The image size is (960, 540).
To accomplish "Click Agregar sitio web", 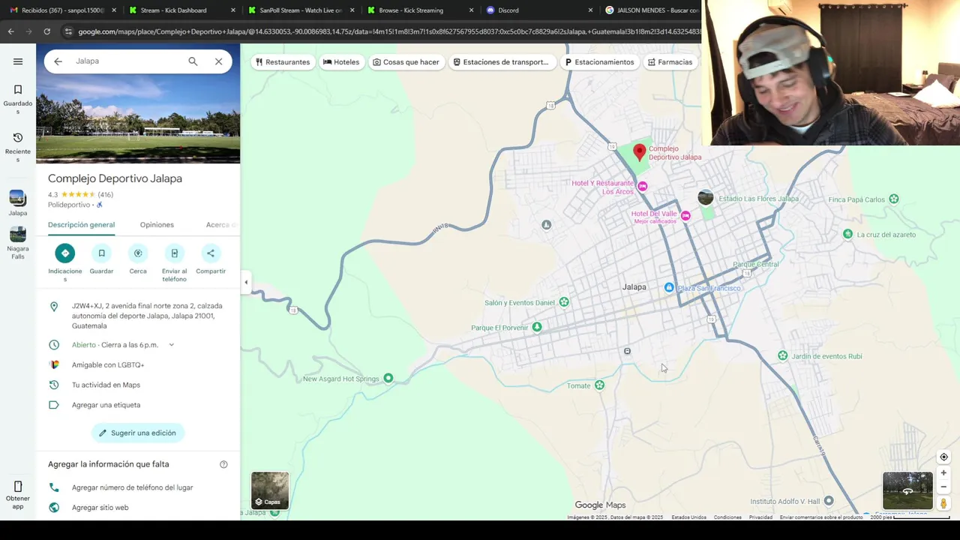I will [138, 508].
